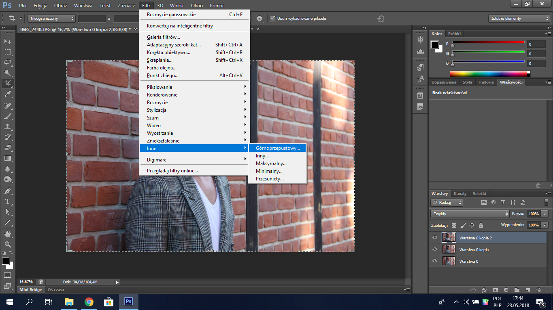The height and width of the screenshot is (310, 553).
Task: Uncheck Usuń wykadrowane piksele checkbox
Action: click(273, 18)
